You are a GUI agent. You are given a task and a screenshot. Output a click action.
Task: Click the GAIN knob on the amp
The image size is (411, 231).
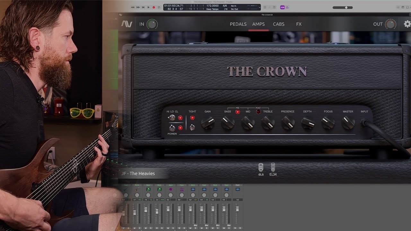coord(208,123)
